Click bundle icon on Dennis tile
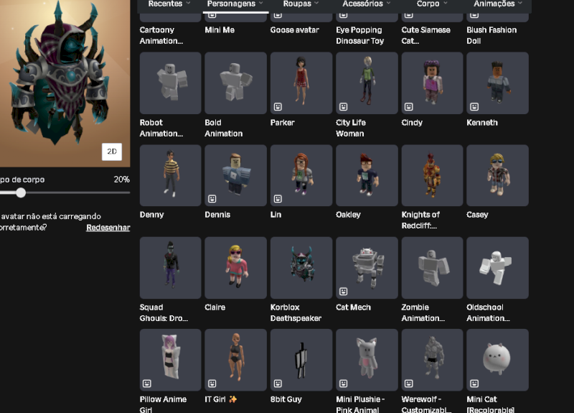Screen dimensions: 574x413 [x=212, y=198]
